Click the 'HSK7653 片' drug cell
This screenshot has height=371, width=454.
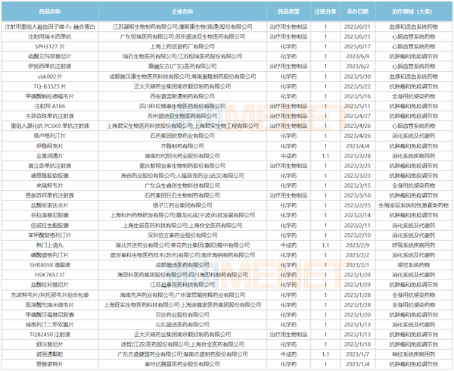pos(50,275)
